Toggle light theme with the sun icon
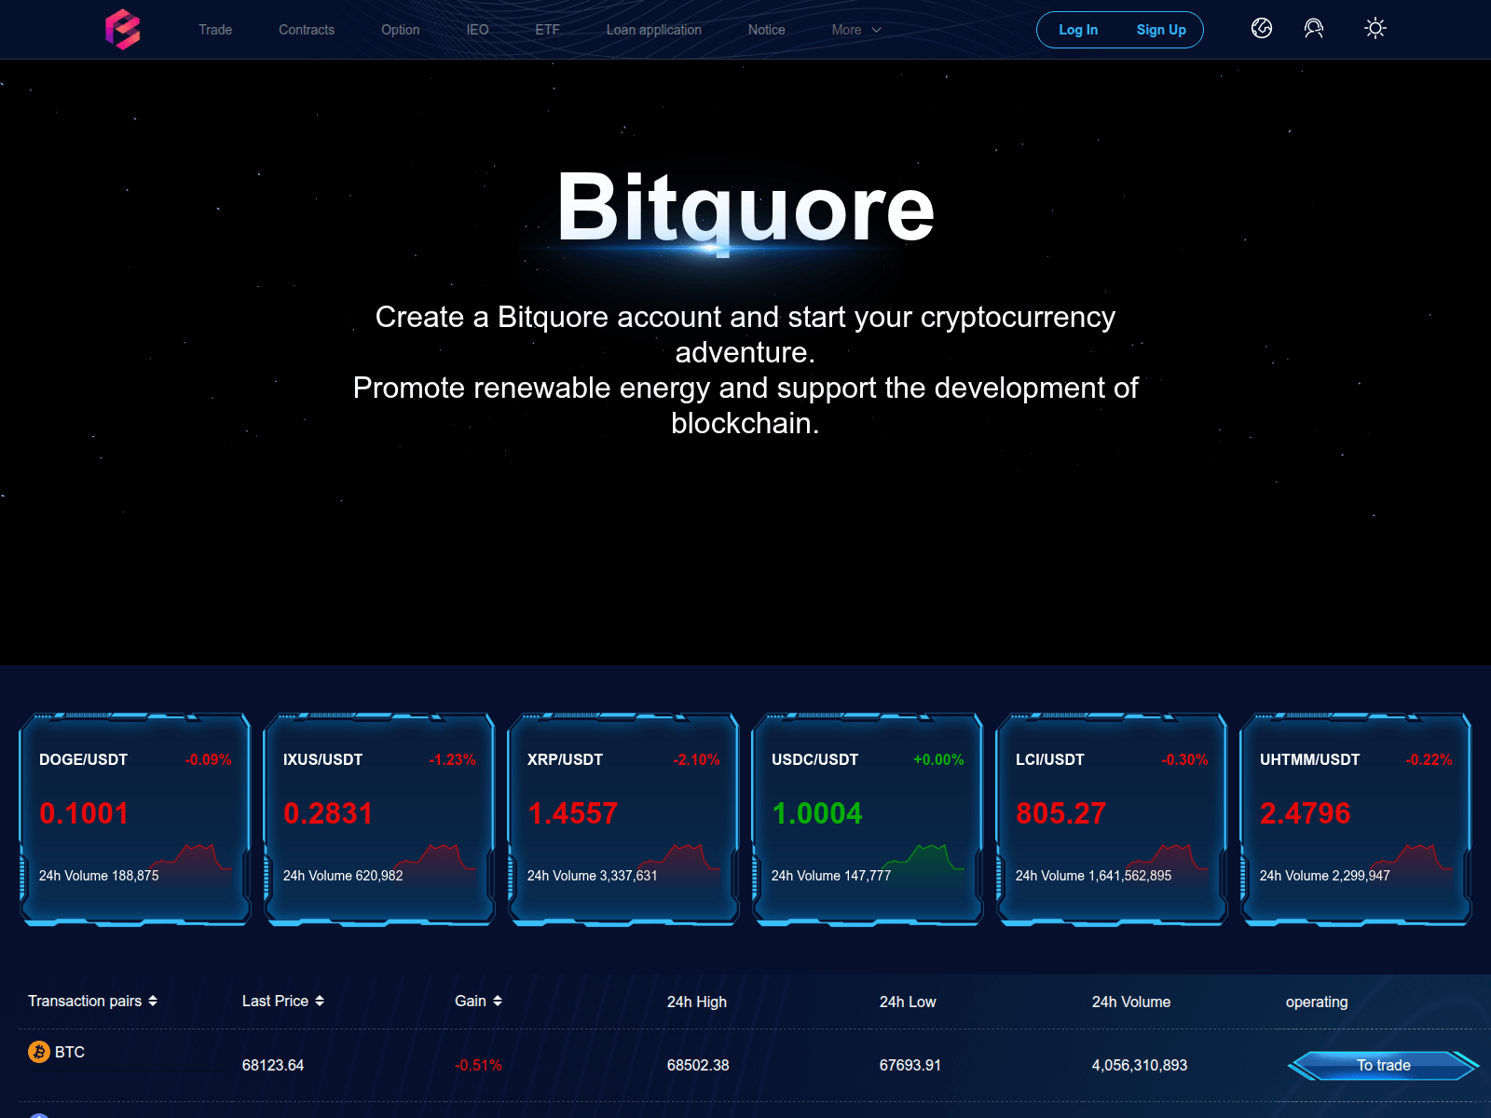The width and height of the screenshot is (1491, 1118). (1375, 29)
